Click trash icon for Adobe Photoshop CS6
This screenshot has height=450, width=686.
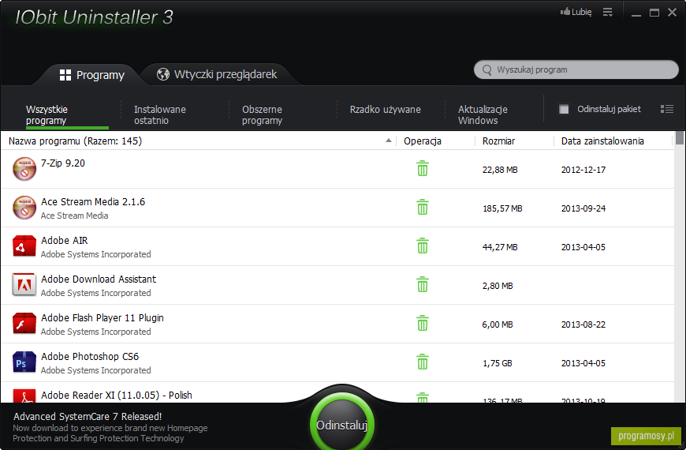pyautogui.click(x=422, y=362)
